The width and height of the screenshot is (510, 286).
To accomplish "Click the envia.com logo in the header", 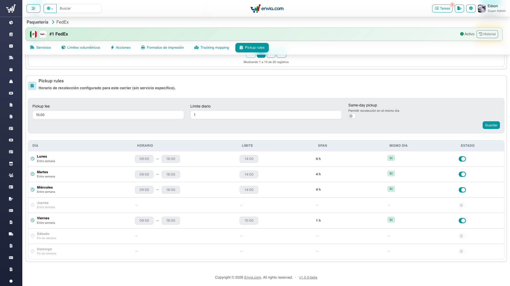I will coord(267,8).
